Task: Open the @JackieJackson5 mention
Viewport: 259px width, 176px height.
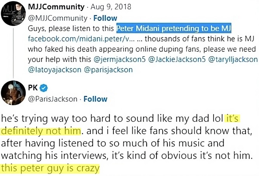Action: coord(177,60)
